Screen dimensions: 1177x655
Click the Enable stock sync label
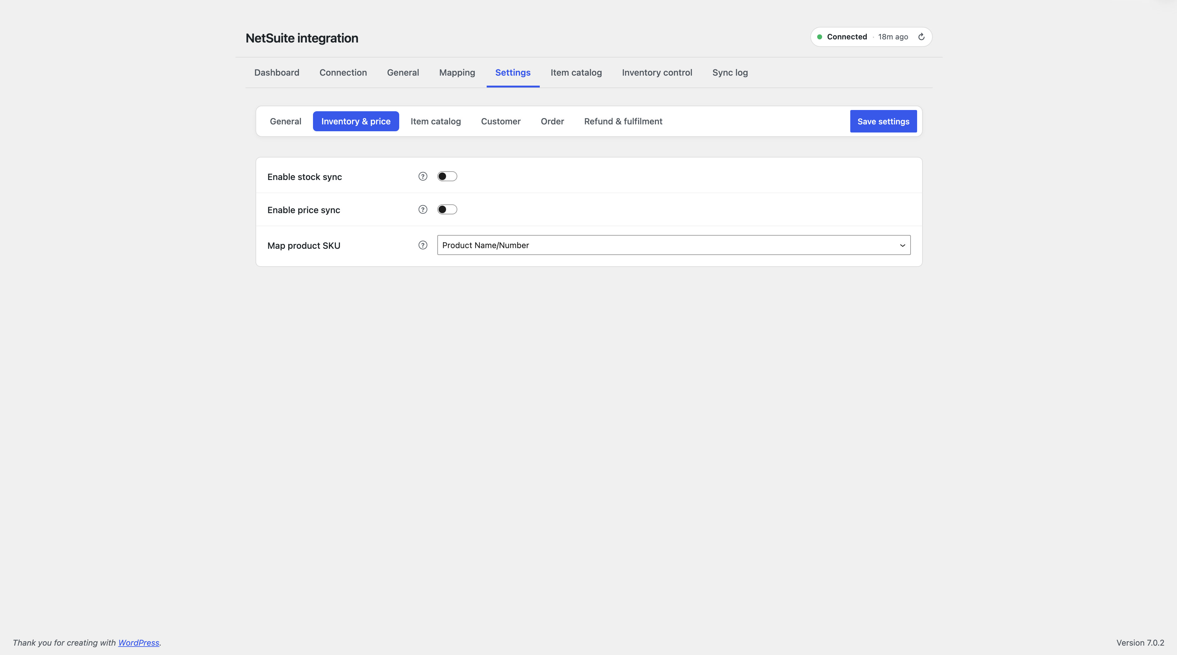(x=305, y=177)
